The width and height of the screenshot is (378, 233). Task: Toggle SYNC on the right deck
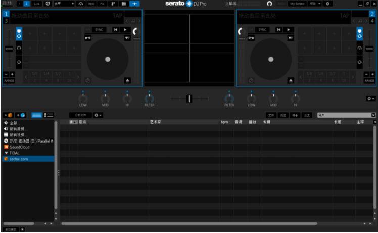tap(262, 30)
